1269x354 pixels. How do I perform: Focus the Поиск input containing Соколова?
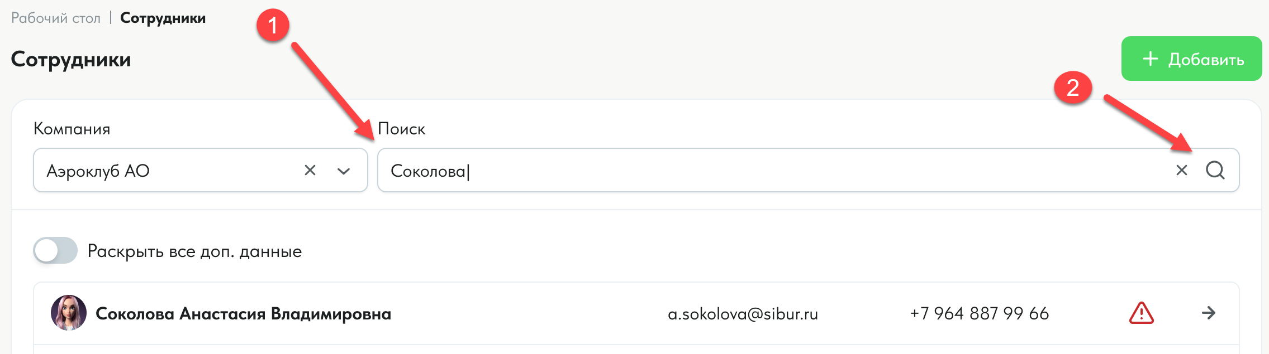pyautogui.click(x=726, y=171)
